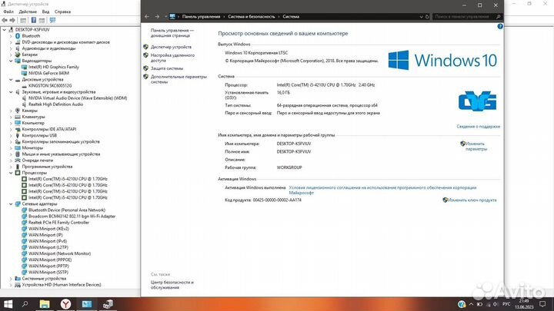The height and width of the screenshot is (311, 554).
Task: Click Изменить ключ продукта link
Action: coord(472,200)
